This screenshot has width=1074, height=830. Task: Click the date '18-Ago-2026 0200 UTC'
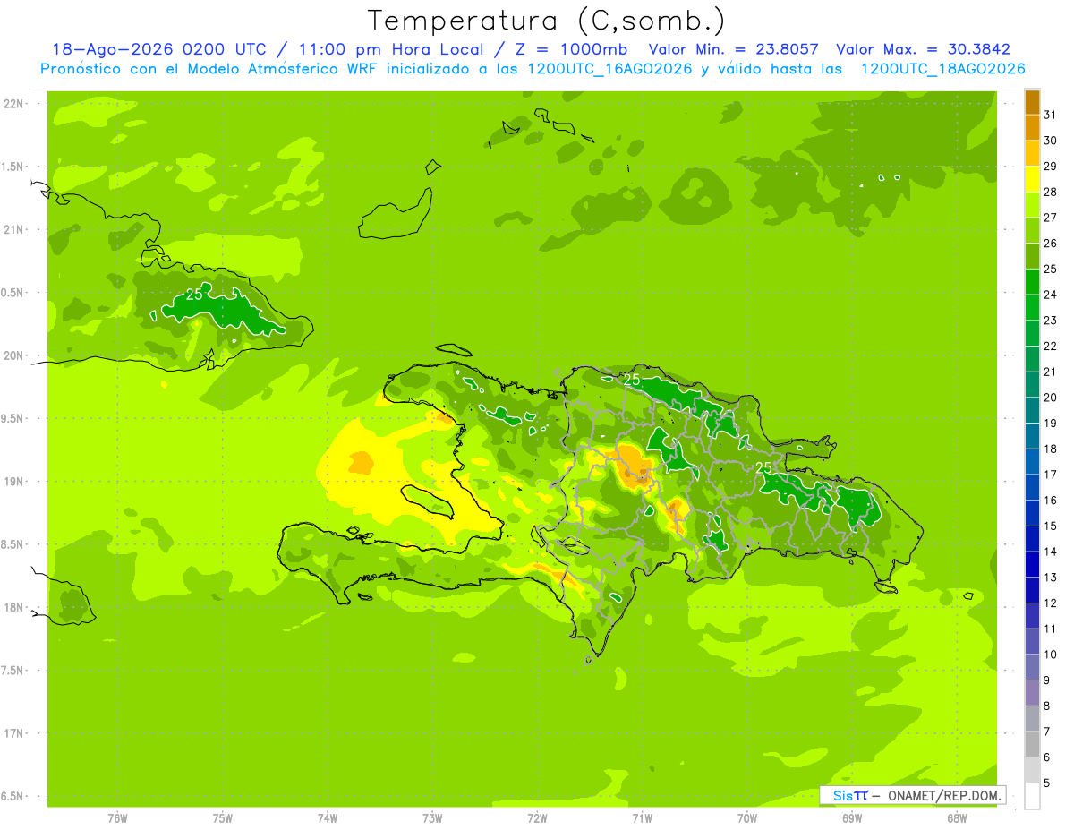coord(159,49)
